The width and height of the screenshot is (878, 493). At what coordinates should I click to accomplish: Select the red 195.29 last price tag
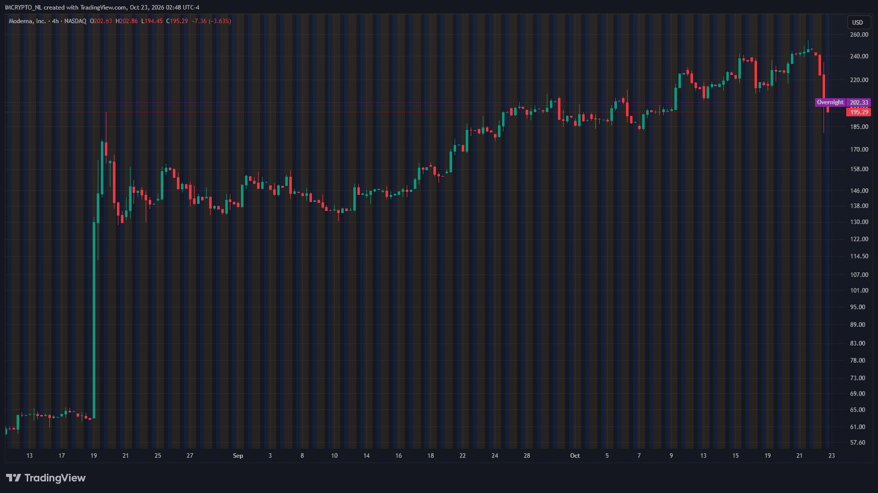point(859,112)
